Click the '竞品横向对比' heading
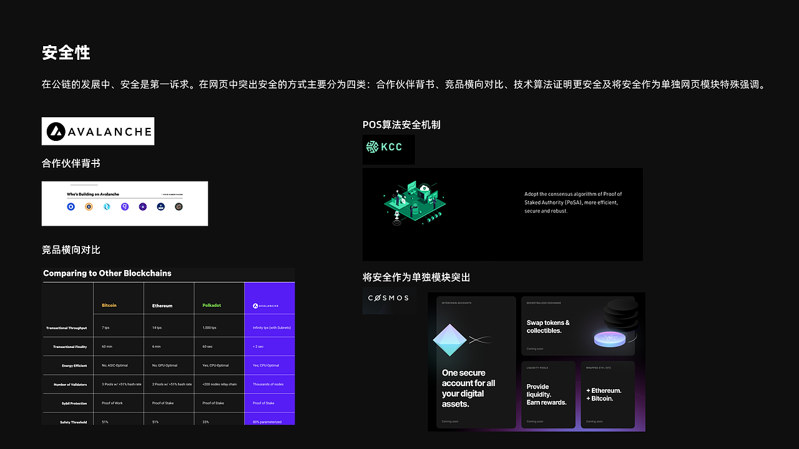This screenshot has height=449, width=799. [x=71, y=249]
